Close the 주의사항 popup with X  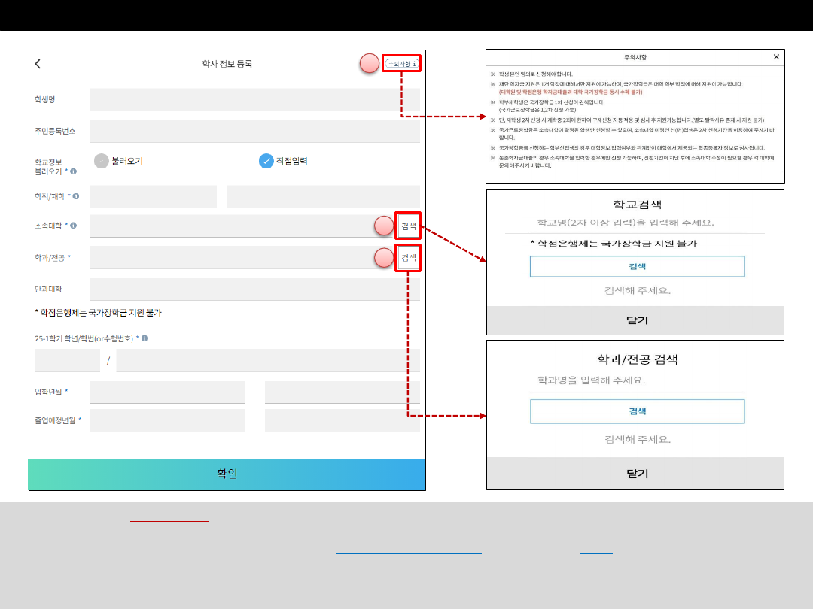776,57
